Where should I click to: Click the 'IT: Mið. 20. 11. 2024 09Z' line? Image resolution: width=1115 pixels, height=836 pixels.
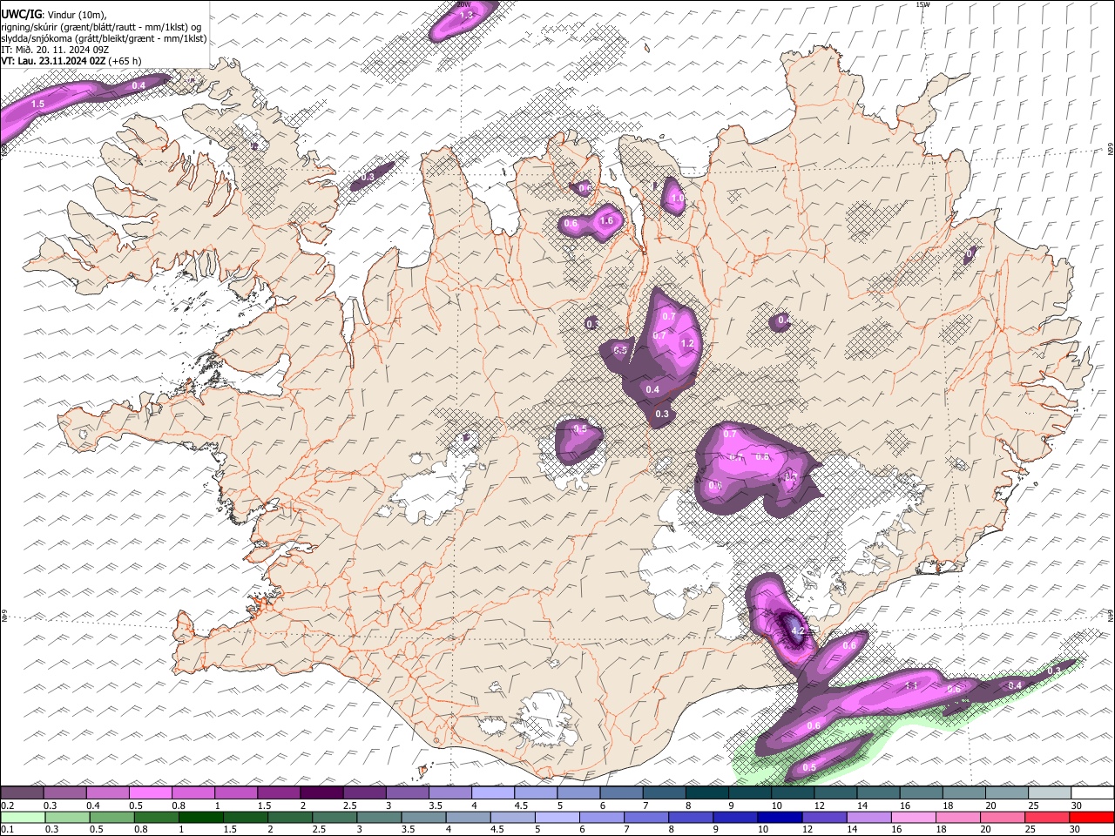(55, 50)
